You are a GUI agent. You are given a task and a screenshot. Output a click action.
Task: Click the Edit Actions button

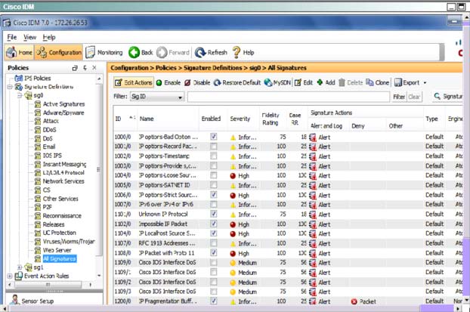pyautogui.click(x=134, y=82)
